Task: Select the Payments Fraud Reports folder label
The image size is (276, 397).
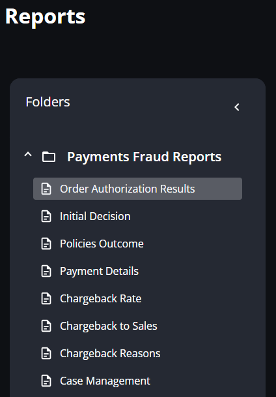Action: pos(145,157)
